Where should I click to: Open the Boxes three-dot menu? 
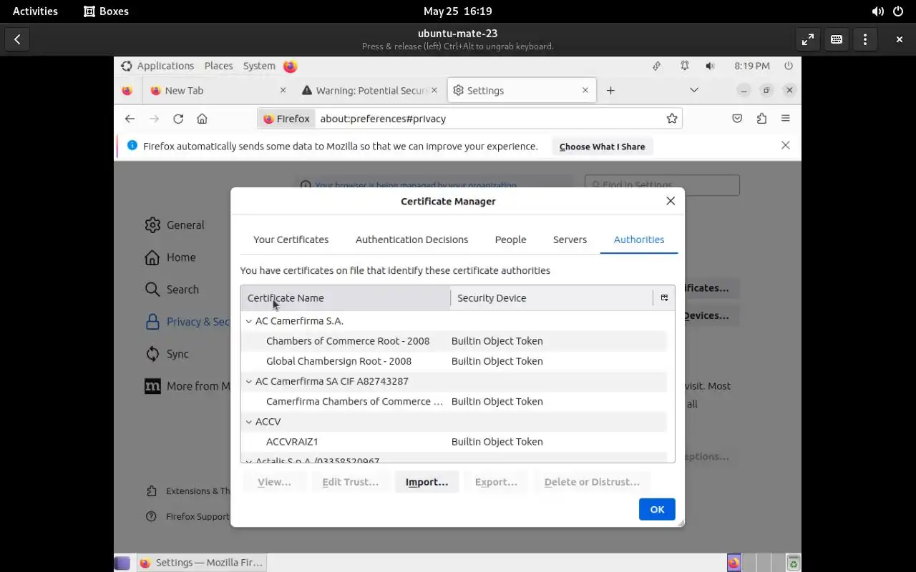[x=865, y=39]
